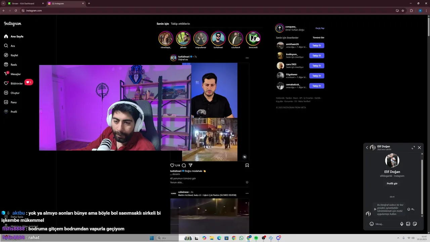Viewport: 430px width, 242px height.
Task: Click the Mesaj input field in chat
Action: tap(386, 224)
